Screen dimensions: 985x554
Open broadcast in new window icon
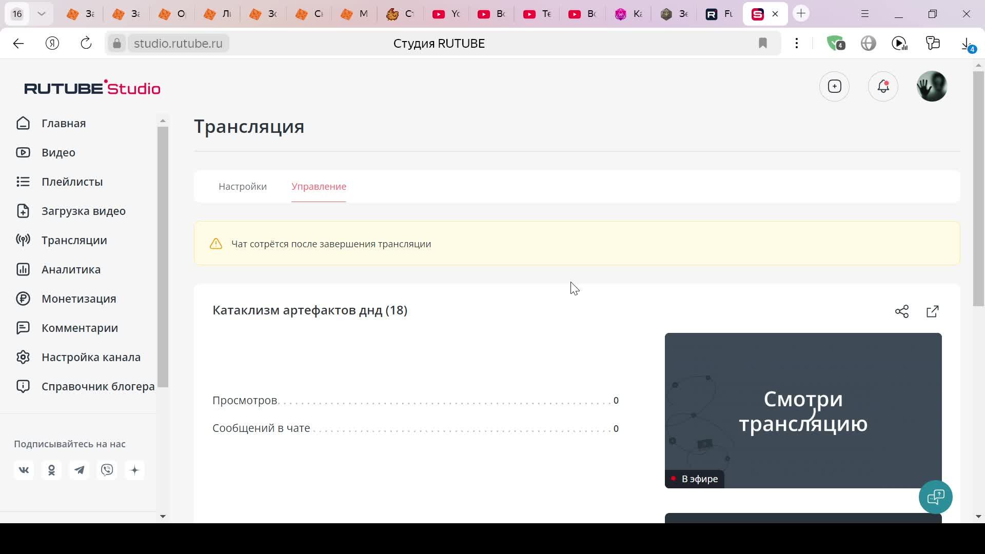tap(932, 311)
